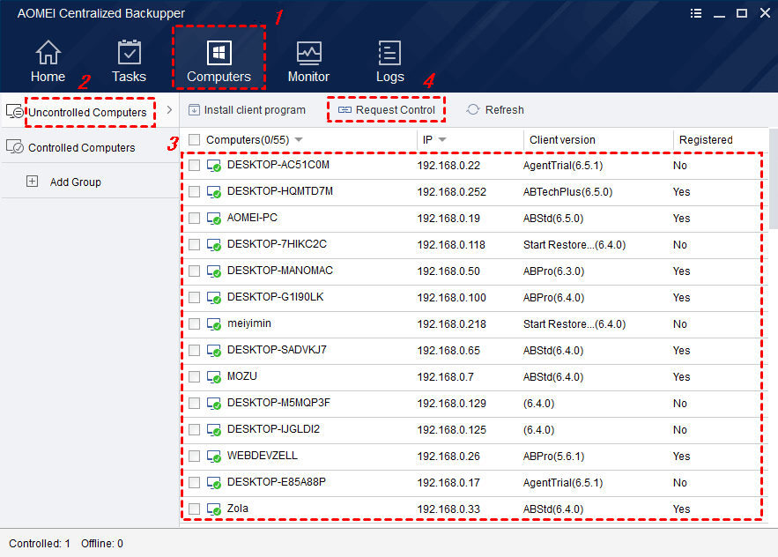Select Uncontrolled Computers in the sidebar
Image resolution: width=778 pixels, height=557 pixels.
[87, 113]
